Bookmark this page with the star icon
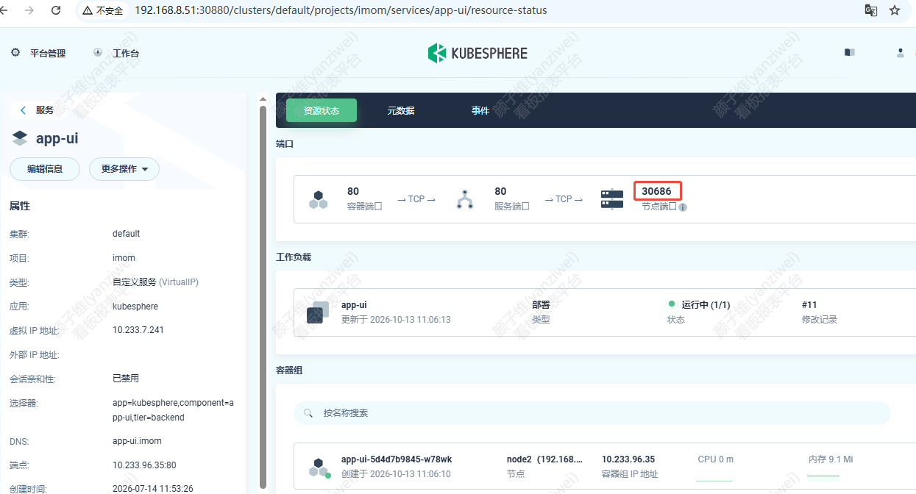This screenshot has height=494, width=916. pos(895,10)
